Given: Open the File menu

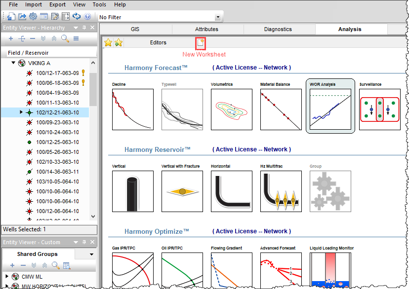Looking at the screenshot, I should [13, 4].
